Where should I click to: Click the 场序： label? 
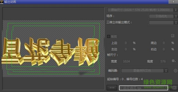pyautogui.click(x=110, y=16)
